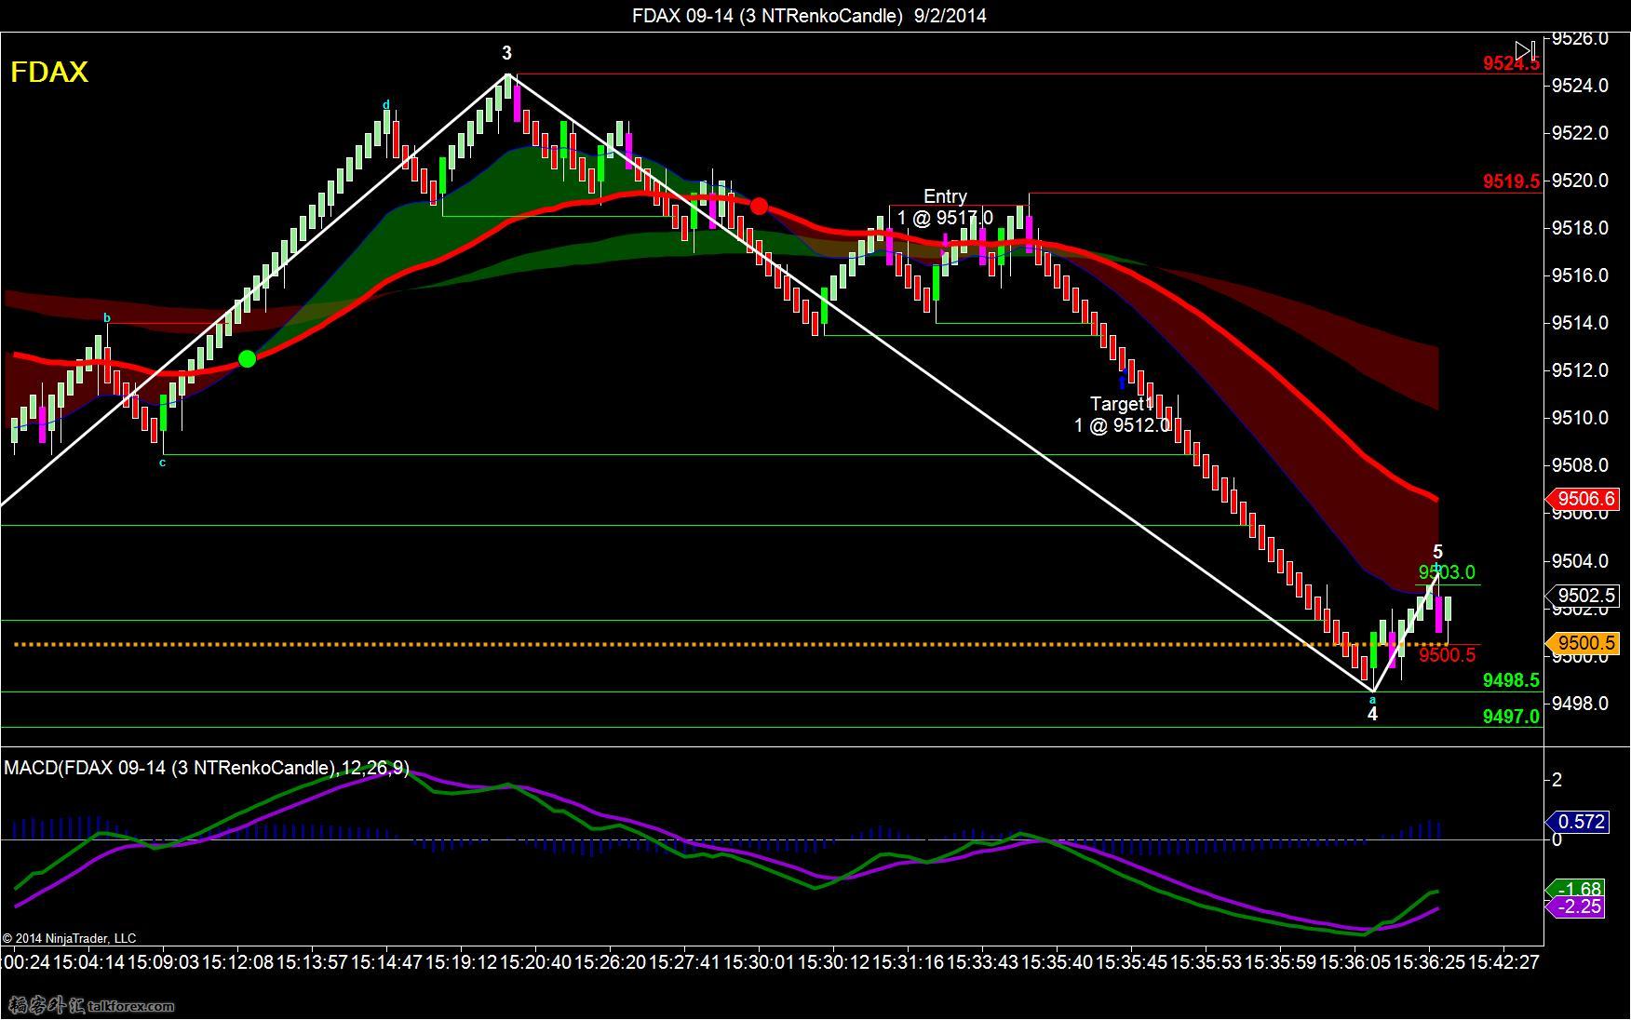Click the 9502.5 current price marker
Image resolution: width=1631 pixels, height=1020 pixels.
click(x=1583, y=596)
